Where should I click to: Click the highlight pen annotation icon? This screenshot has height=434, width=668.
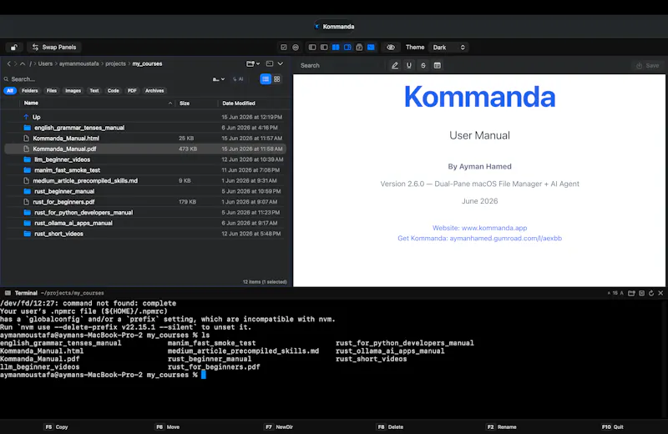tap(395, 66)
